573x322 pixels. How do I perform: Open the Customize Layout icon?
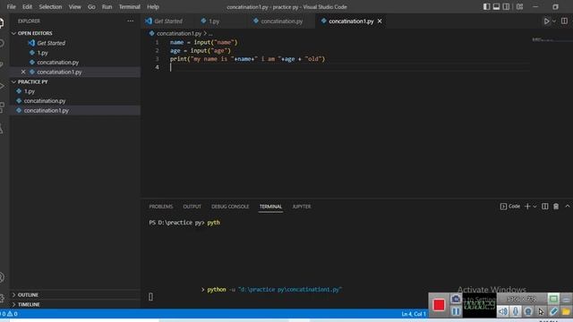click(519, 6)
